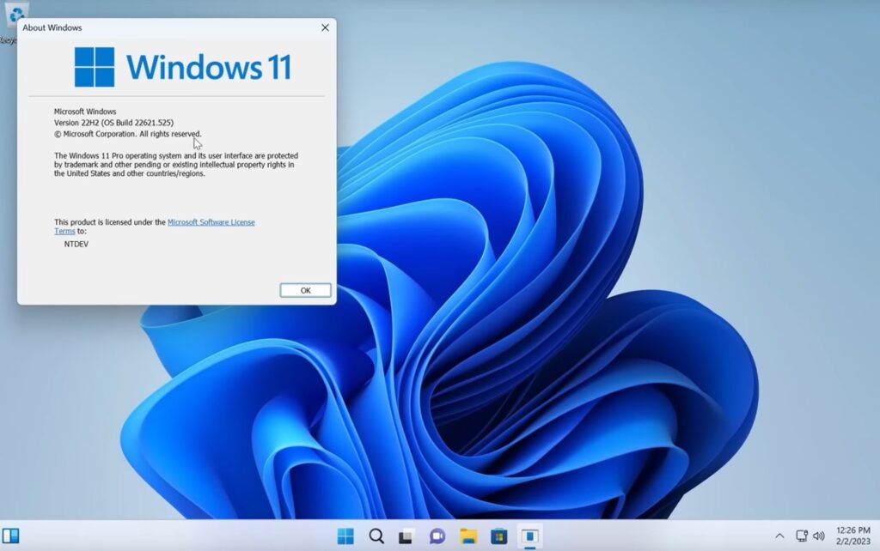Click the volume speaker icon in tray
Screen dimensions: 880x551
click(x=818, y=536)
